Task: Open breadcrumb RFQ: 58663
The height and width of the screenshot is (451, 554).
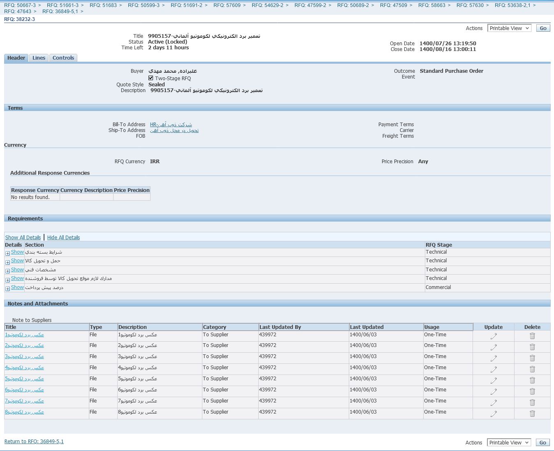Action: 432,5
